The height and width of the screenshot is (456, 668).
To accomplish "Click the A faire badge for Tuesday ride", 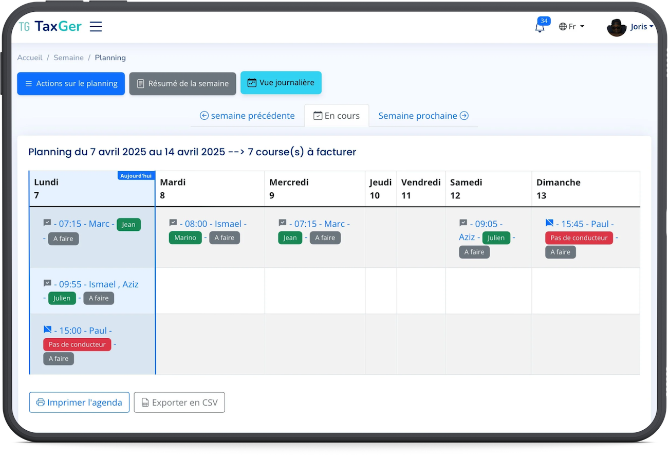I will coord(225,238).
